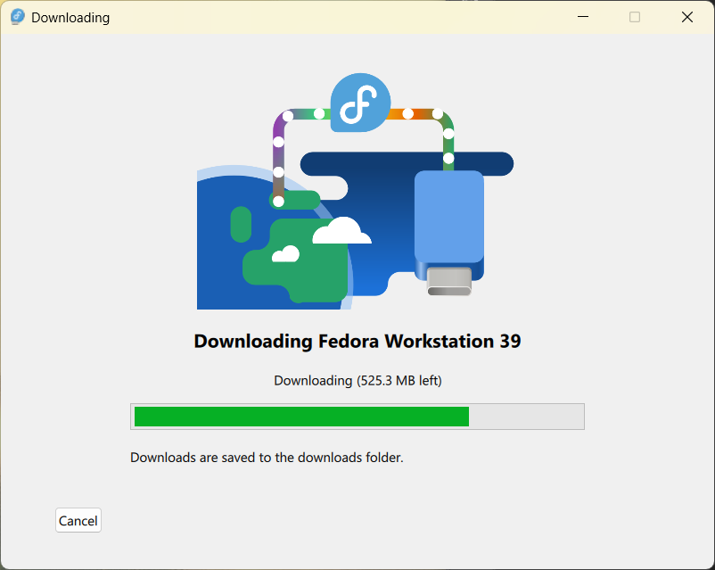
Task: Minimize the Downloading window
Action: [x=583, y=17]
